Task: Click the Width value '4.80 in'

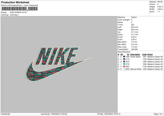Action: [x=160, y=9]
